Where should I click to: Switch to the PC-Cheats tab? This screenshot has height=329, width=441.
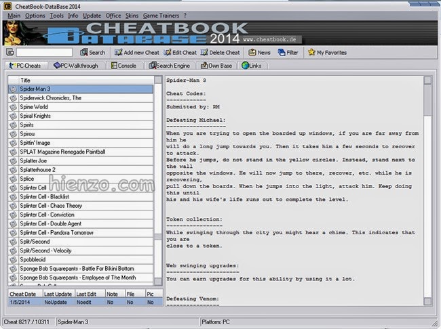pos(26,66)
